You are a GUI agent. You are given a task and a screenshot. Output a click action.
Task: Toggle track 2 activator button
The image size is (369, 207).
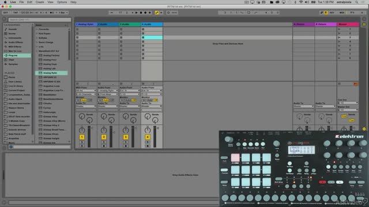coord(104,137)
